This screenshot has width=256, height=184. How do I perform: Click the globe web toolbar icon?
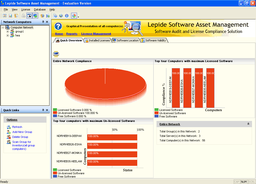(61, 16)
